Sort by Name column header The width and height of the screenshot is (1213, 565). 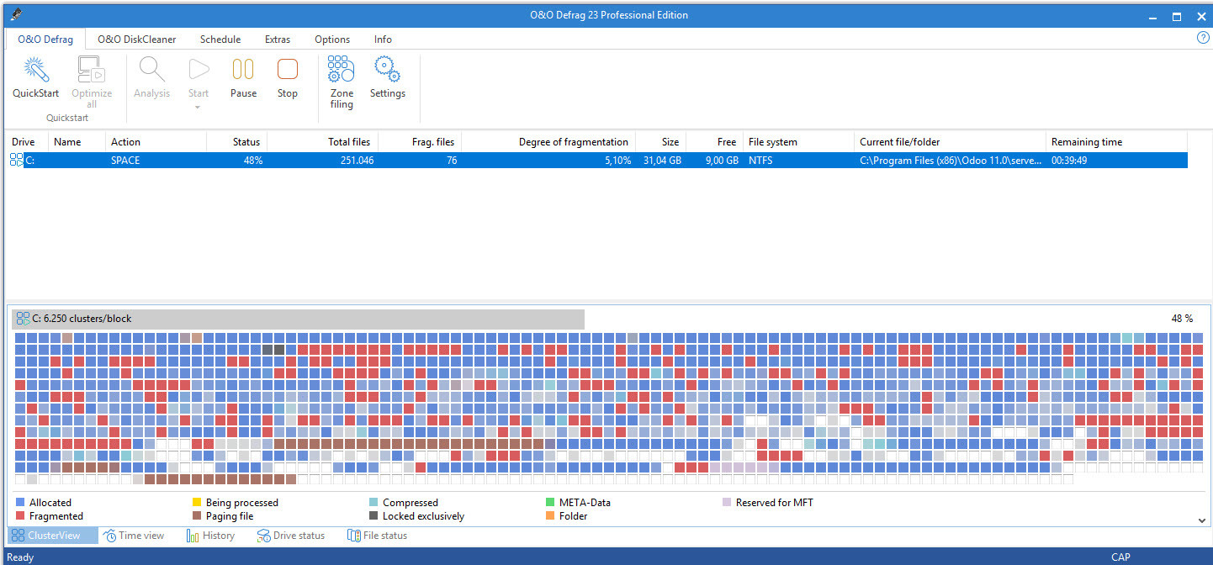pos(77,142)
